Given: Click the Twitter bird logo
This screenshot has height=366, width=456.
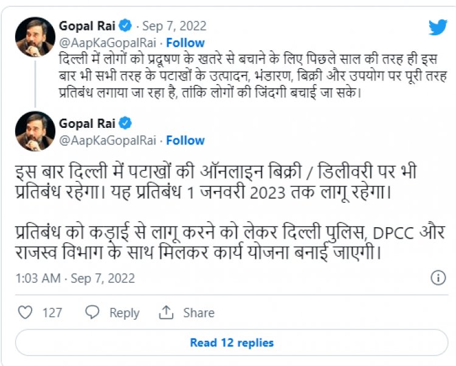Looking at the screenshot, I should point(438,27).
